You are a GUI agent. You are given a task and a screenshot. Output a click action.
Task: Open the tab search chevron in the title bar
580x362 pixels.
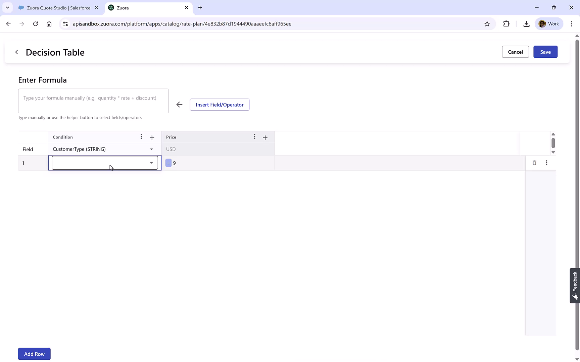coord(7,7)
